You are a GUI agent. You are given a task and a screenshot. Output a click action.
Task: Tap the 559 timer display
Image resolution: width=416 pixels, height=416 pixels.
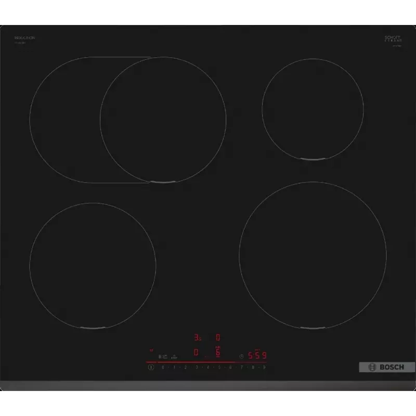tap(257, 355)
